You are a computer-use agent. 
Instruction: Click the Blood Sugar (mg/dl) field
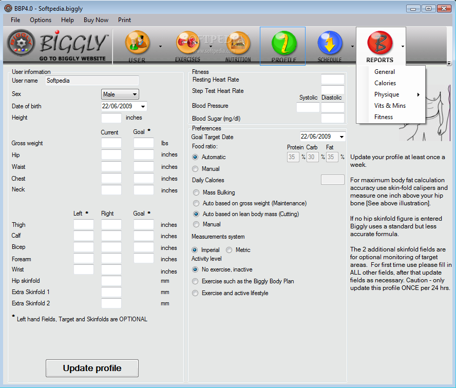[x=333, y=118]
